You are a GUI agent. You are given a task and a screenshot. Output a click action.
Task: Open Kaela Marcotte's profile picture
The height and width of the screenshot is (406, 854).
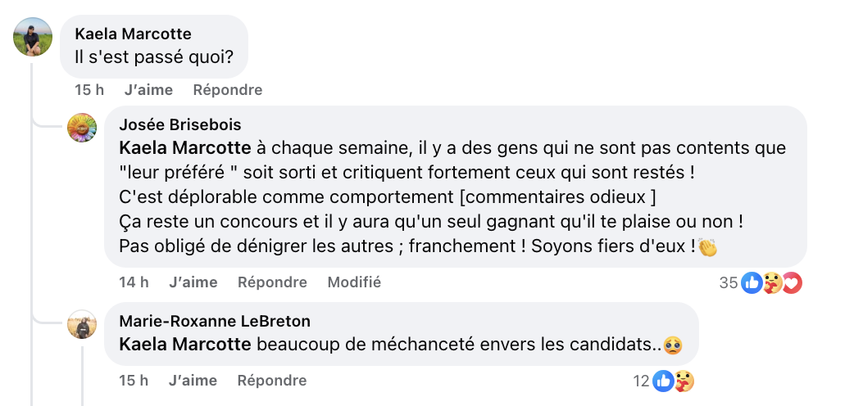coord(34,37)
